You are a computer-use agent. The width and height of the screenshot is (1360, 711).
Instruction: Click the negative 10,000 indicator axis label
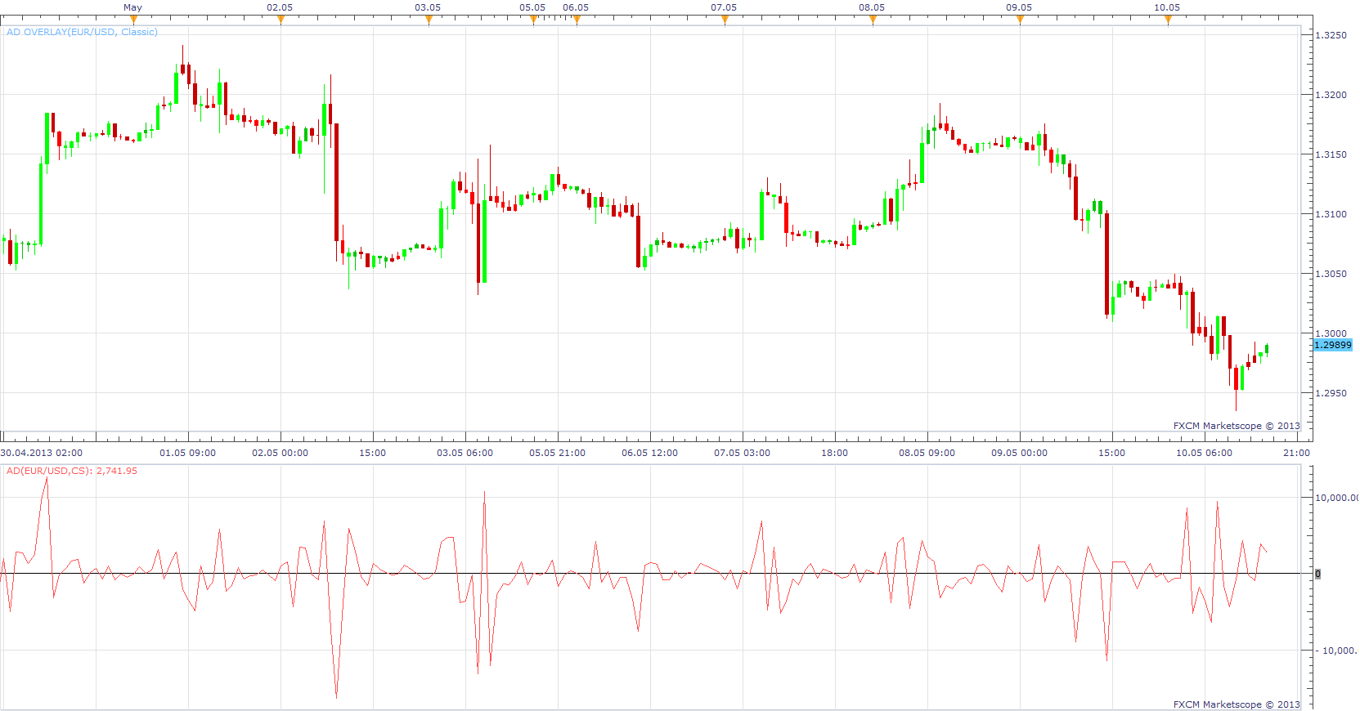(x=1337, y=651)
